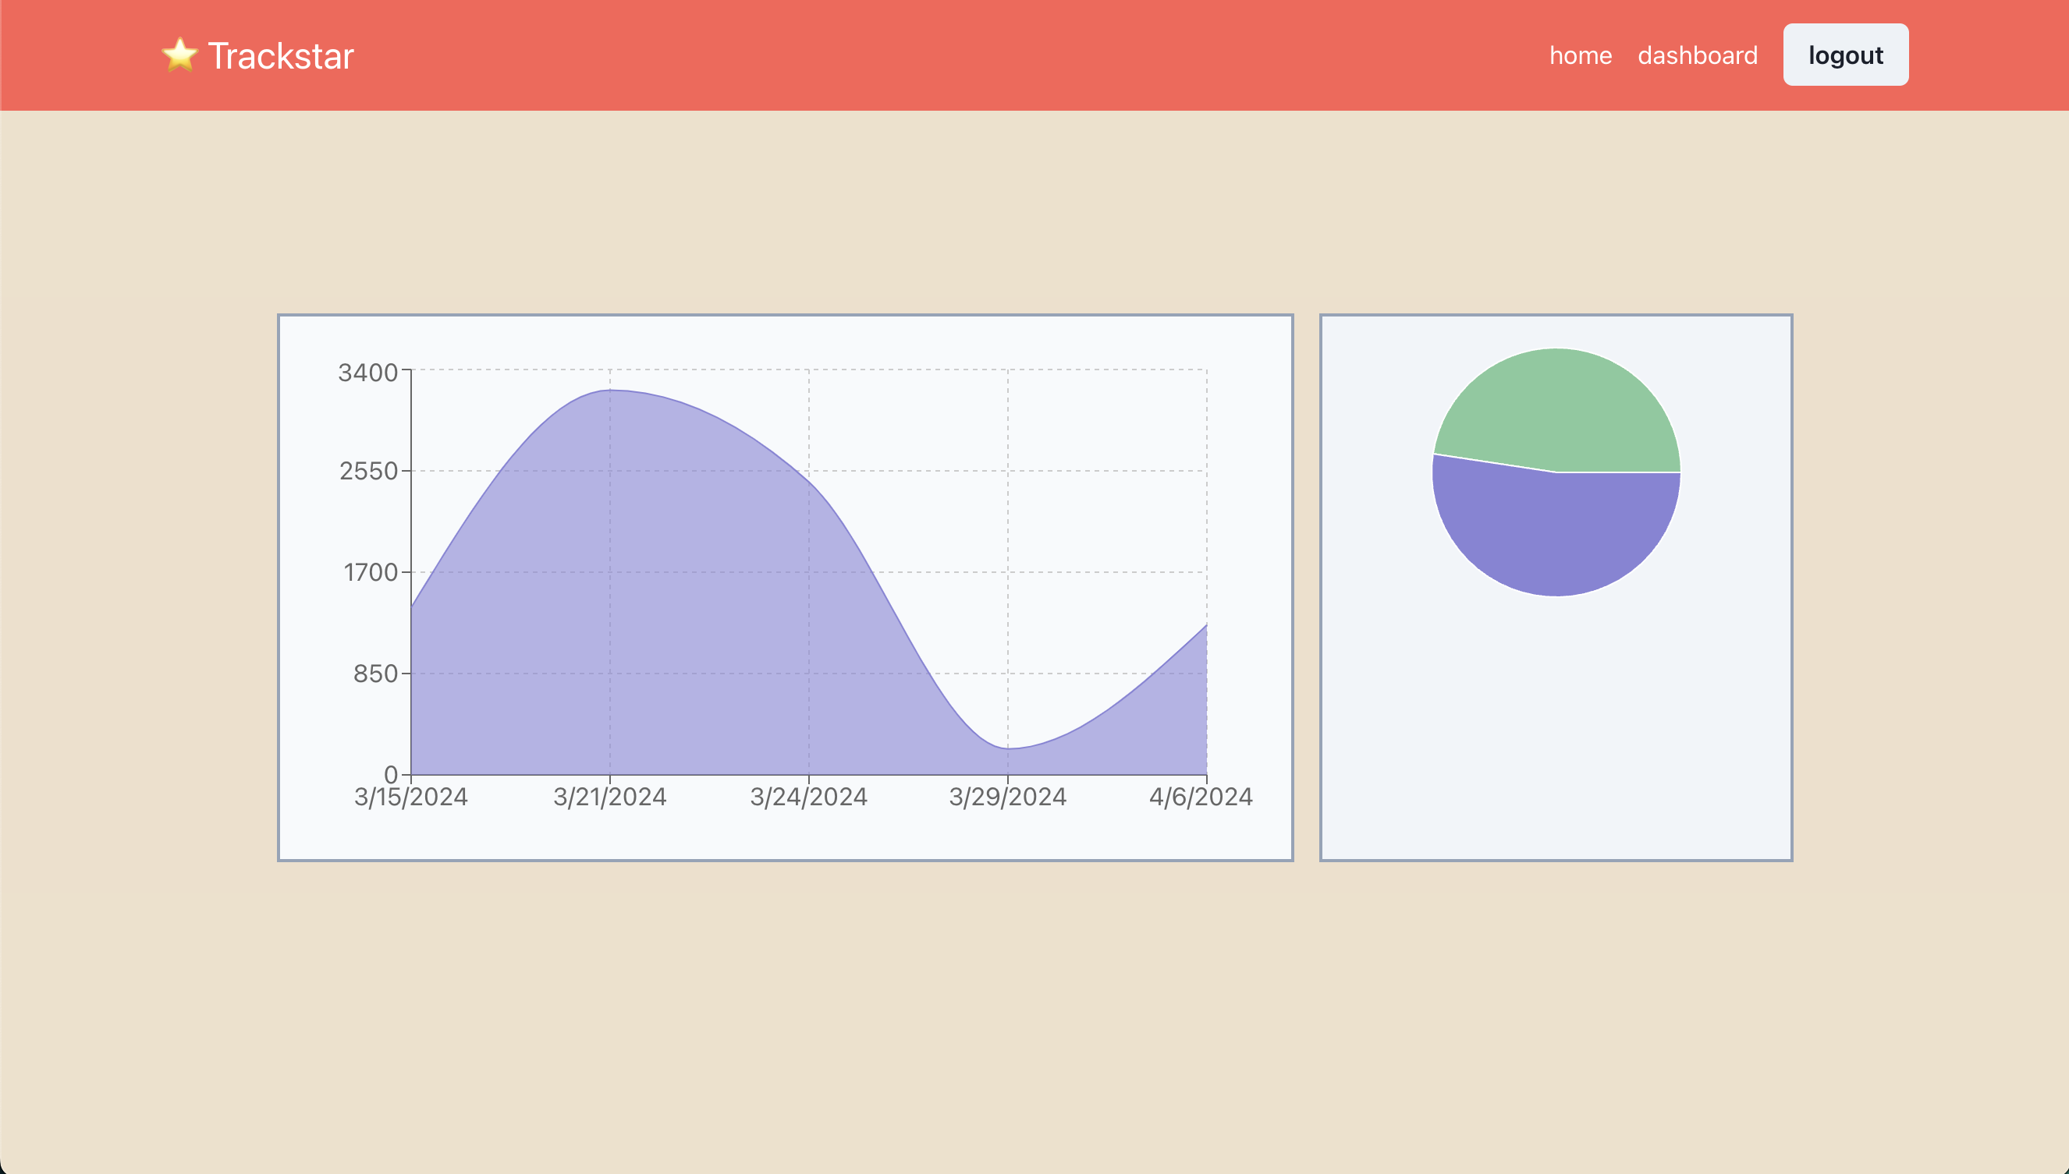Click the 3/21/2024 x-axis label
Image resolution: width=2069 pixels, height=1174 pixels.
(x=609, y=797)
